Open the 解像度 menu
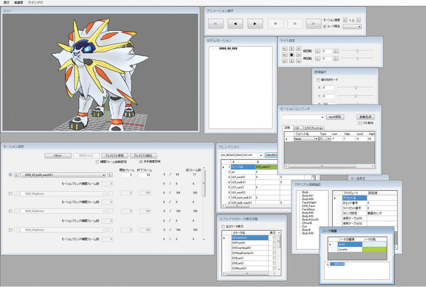 point(19,3)
